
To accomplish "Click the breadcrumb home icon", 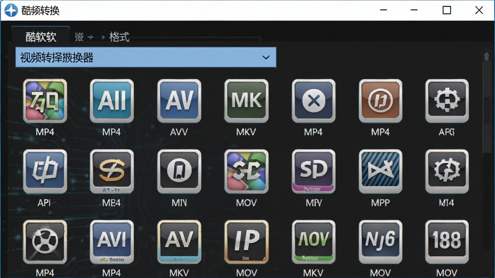I will click(x=79, y=37).
